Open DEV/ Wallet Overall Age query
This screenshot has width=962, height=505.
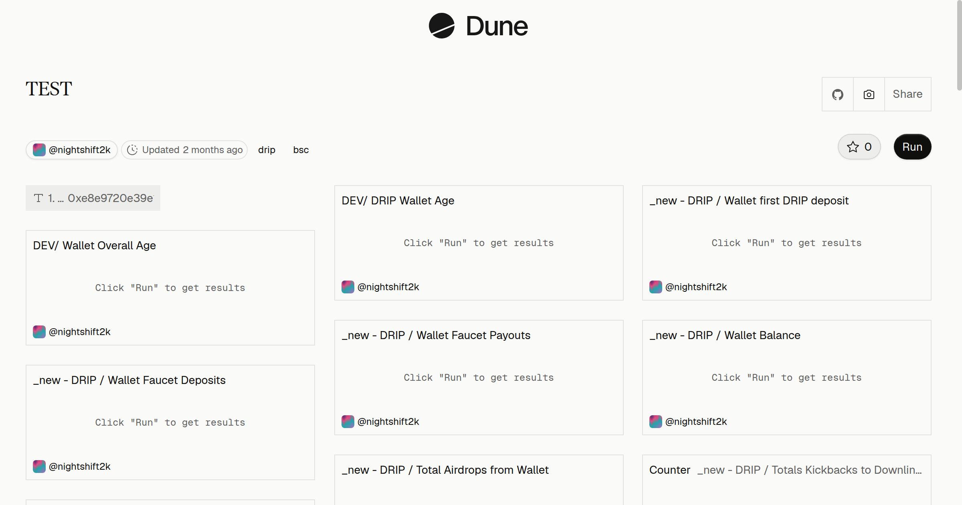tap(94, 245)
